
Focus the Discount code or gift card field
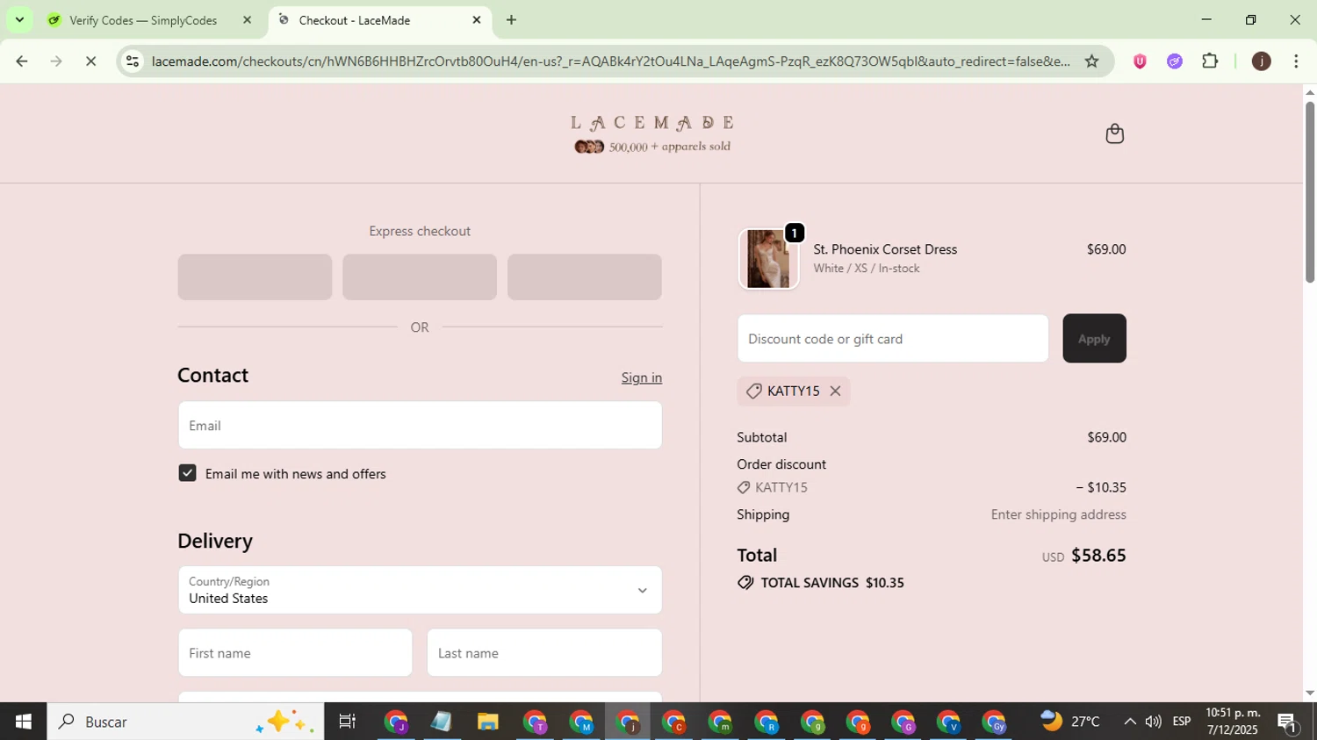(893, 338)
